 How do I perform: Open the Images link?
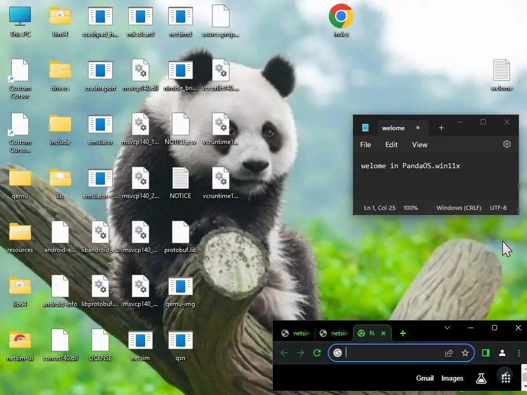tap(452, 378)
